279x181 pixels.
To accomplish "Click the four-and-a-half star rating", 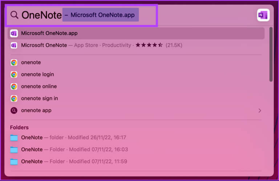I will 149,45.
